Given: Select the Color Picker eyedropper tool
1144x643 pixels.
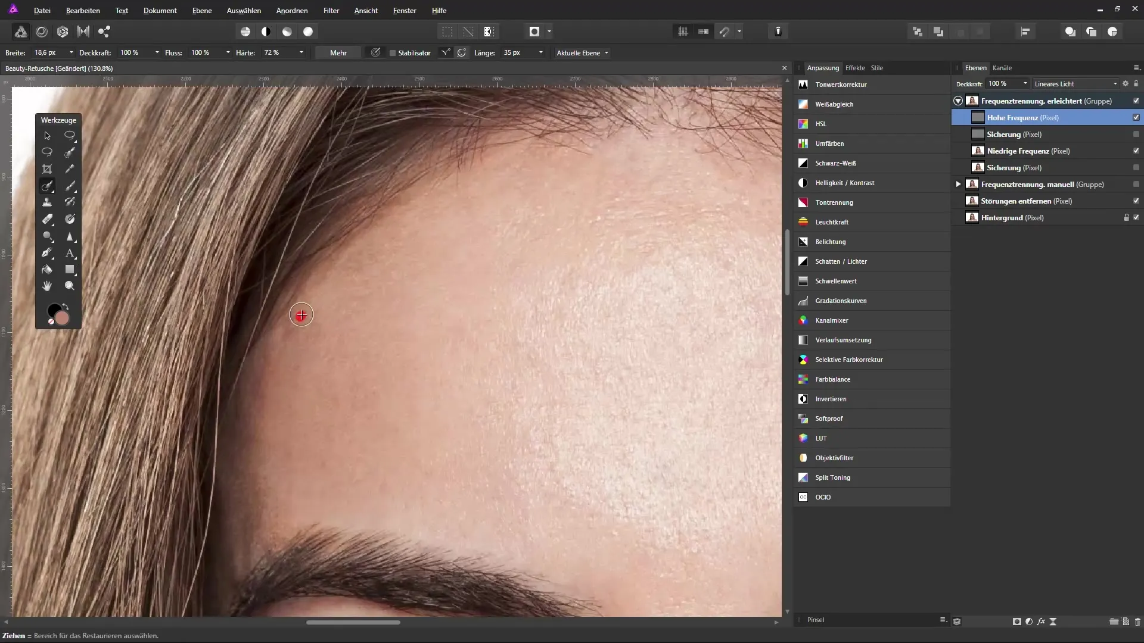Looking at the screenshot, I should [70, 169].
